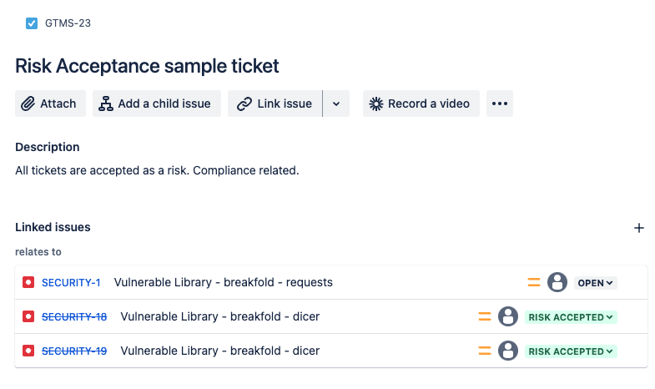Open the OPEN status dropdown
The image size is (655, 389).
pyautogui.click(x=595, y=283)
